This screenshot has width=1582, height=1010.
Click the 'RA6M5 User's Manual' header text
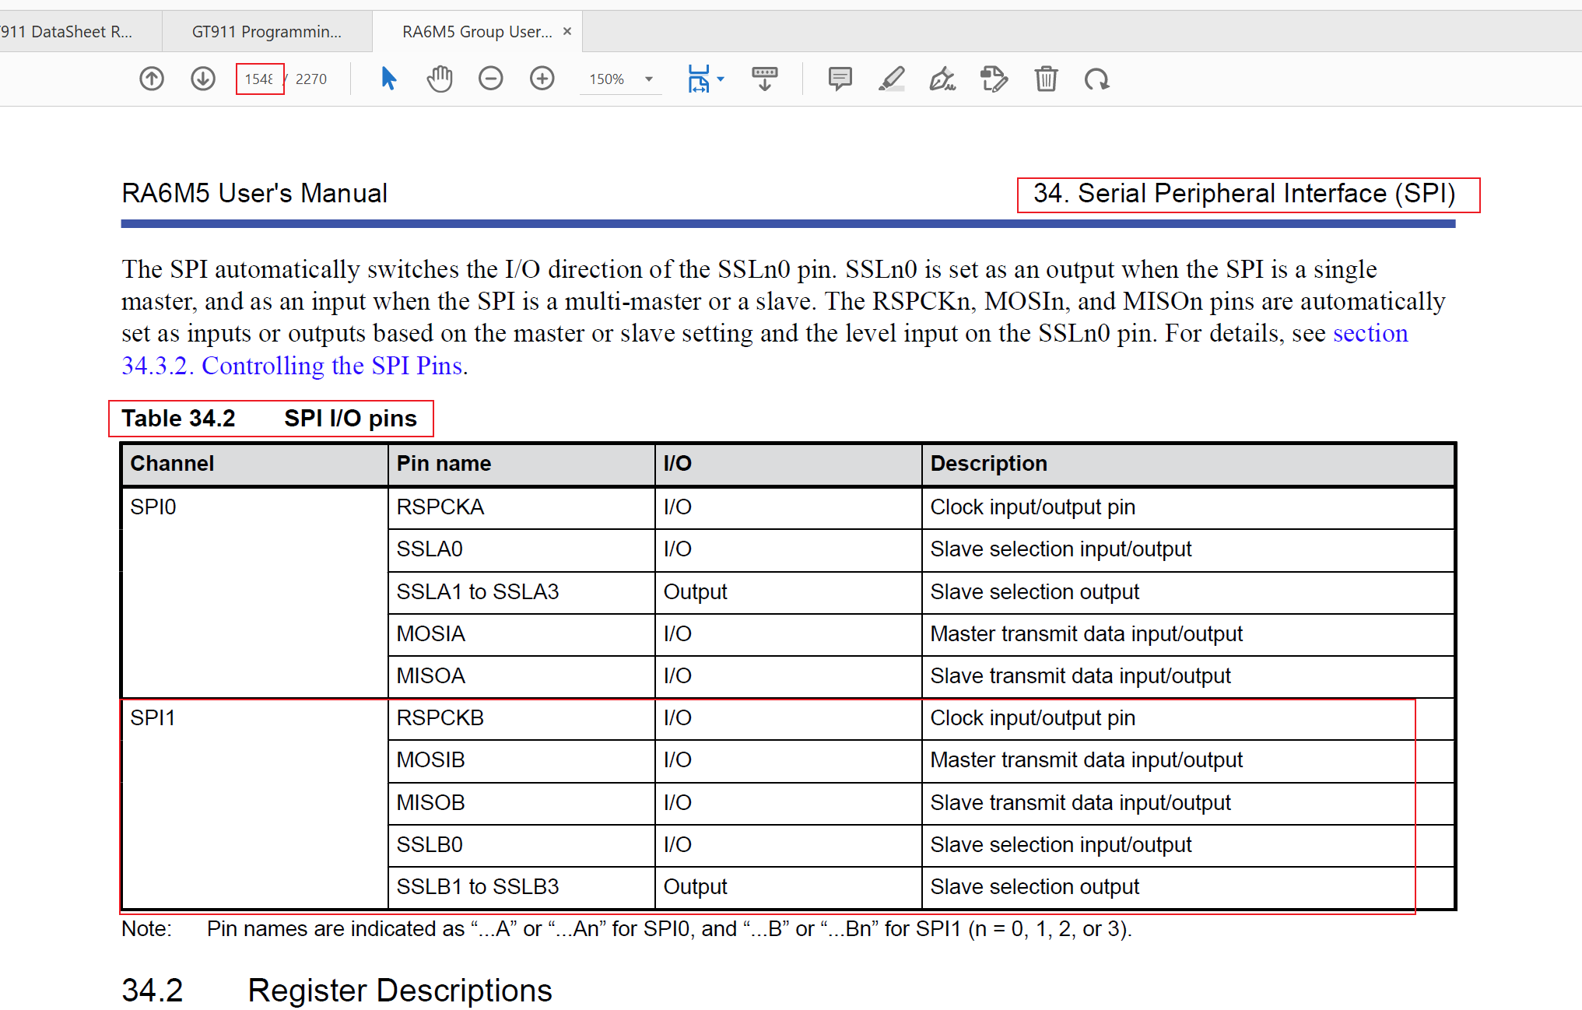point(254,194)
